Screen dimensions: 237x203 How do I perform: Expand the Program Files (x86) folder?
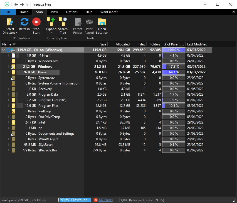pyautogui.click(x=8, y=100)
